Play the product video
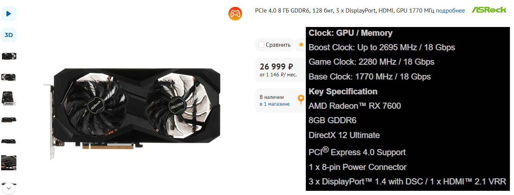Screen dimensions: 514x195 [x=9, y=14]
